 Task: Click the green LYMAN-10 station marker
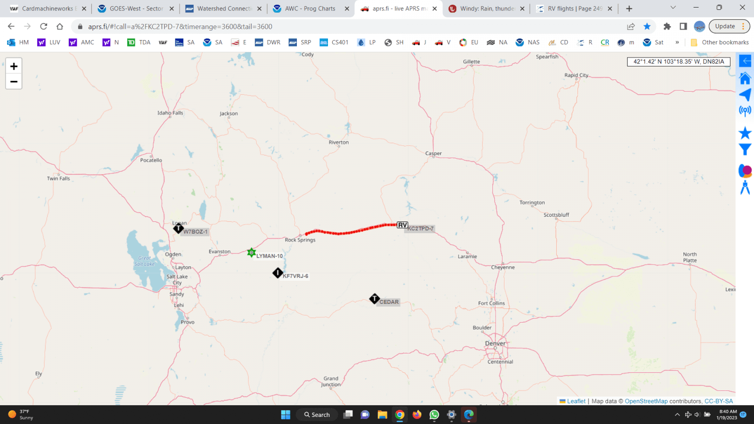251,253
